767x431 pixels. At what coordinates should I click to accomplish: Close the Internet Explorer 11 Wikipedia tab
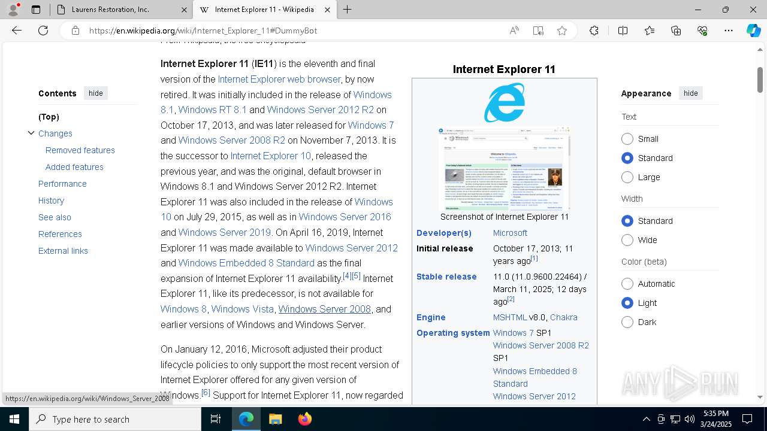[327, 10]
